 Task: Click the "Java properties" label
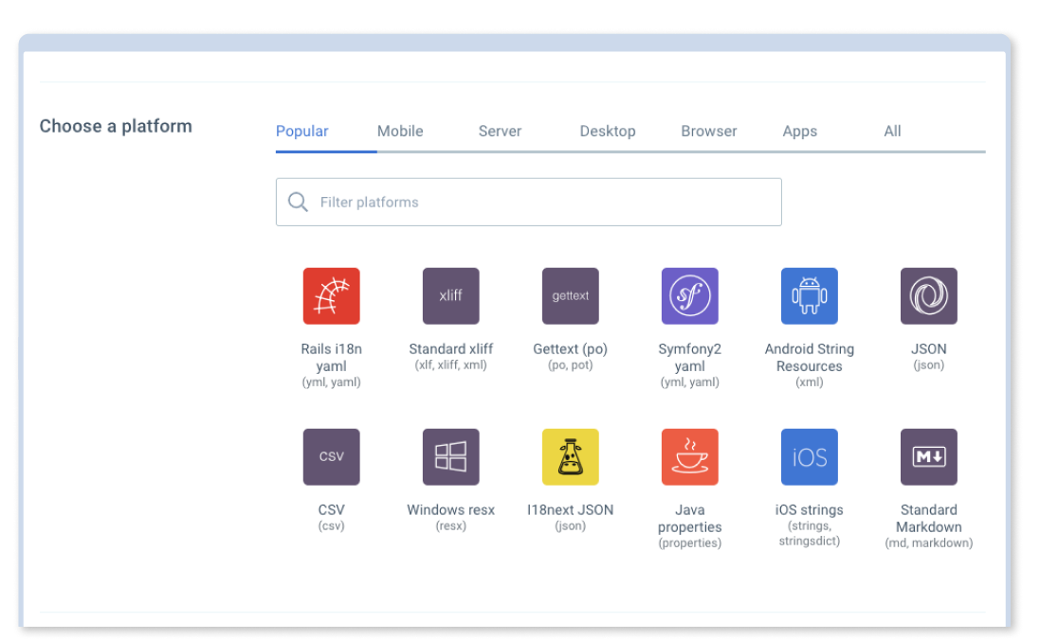tap(690, 519)
